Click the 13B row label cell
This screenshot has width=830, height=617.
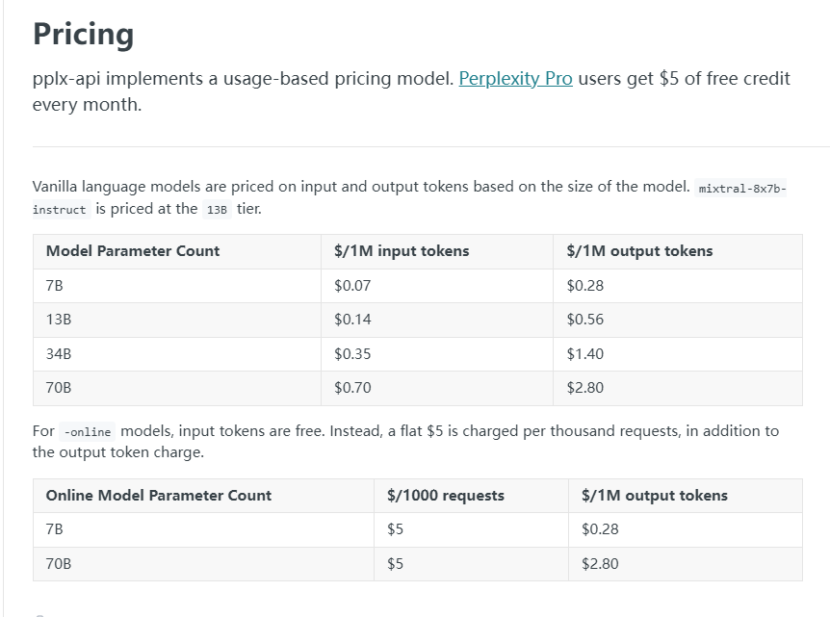(x=59, y=320)
